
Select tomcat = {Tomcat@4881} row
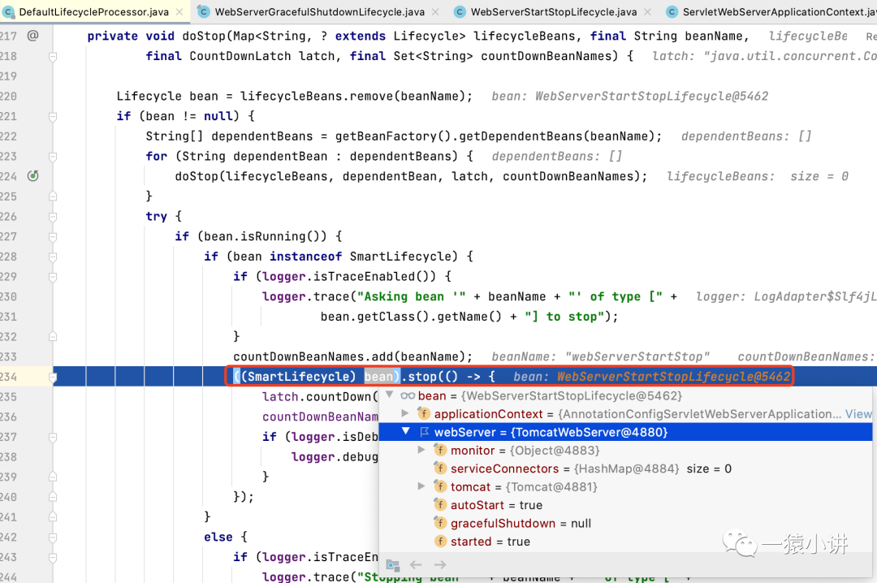(625, 486)
